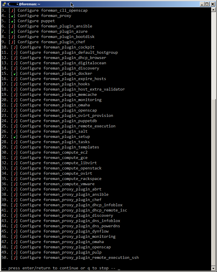
Task: Click the text 'Configure foreman_plugin_digitalocean'
Action: [x=63, y=63]
